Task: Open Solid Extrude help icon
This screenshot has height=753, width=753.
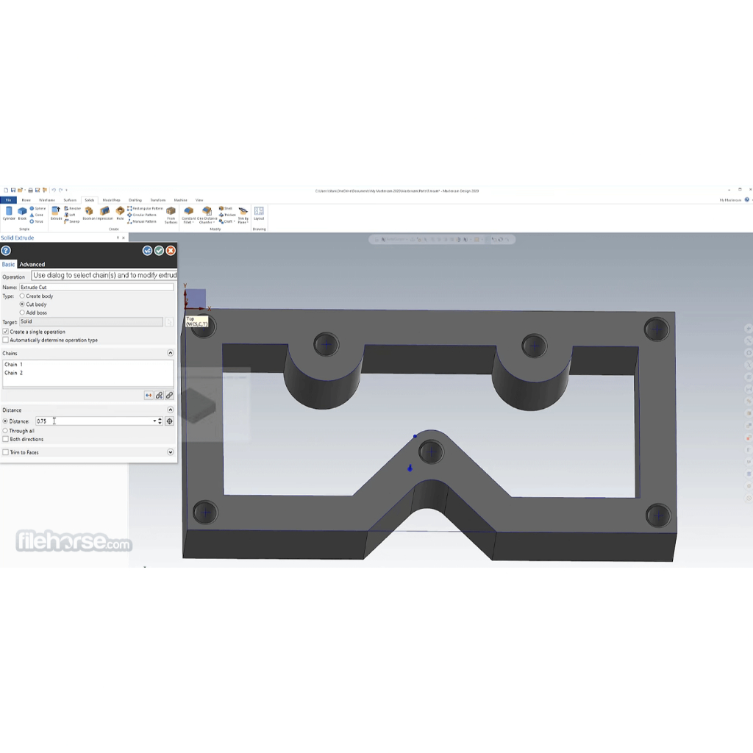Action: 6,251
